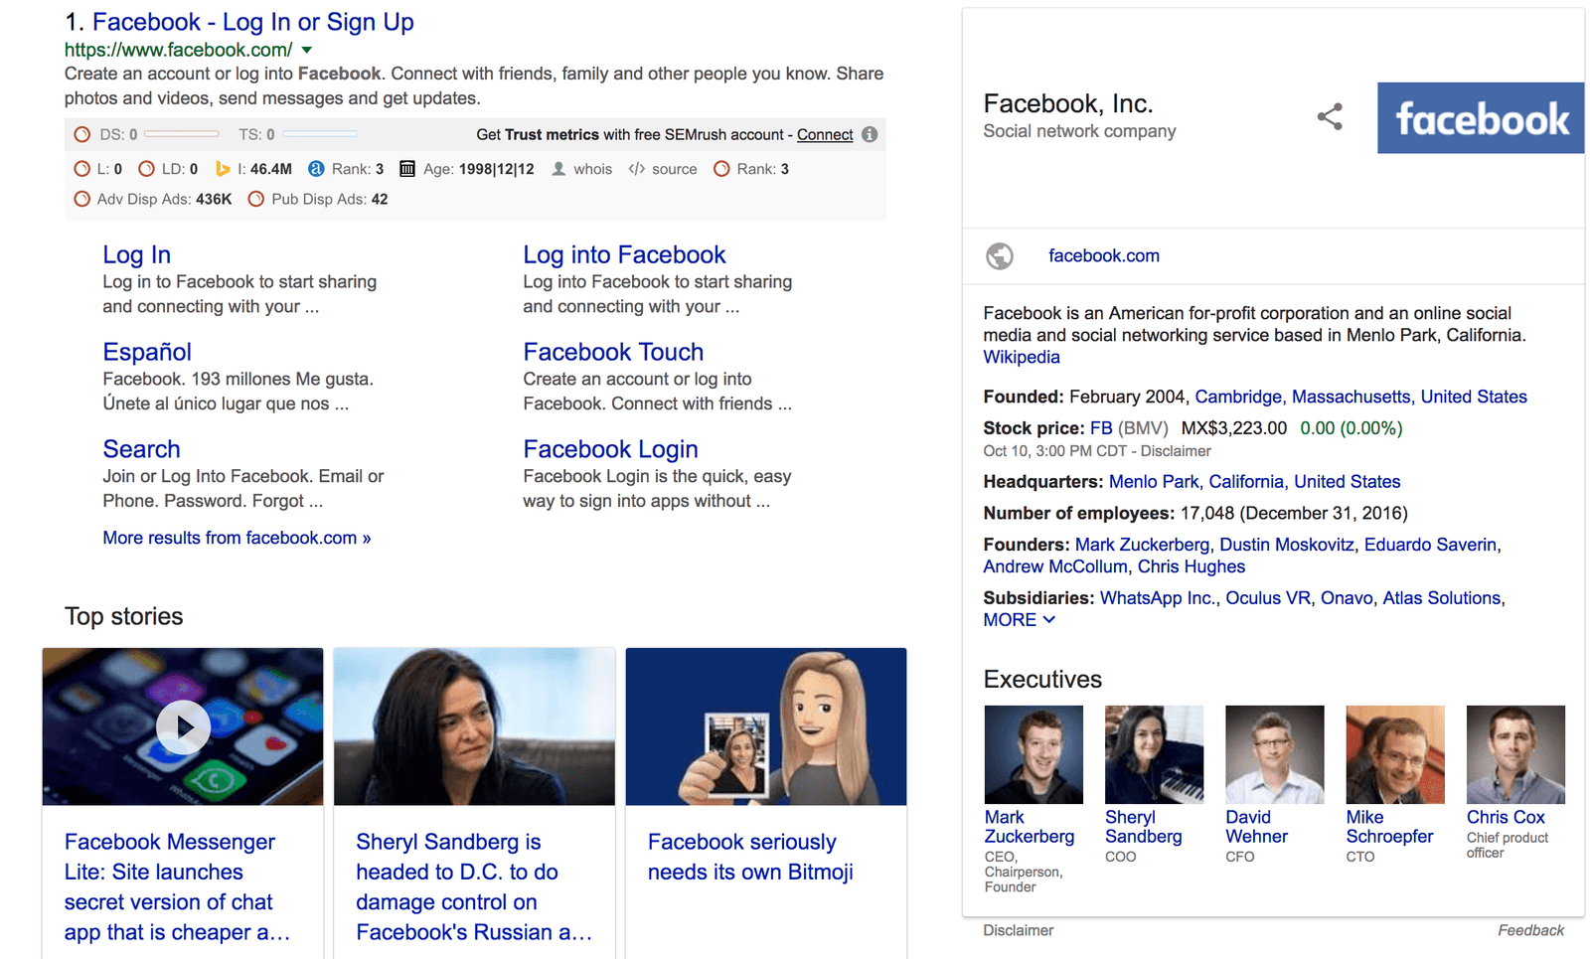Image resolution: width=1590 pixels, height=959 pixels.
Task: Click the Feedback link under knowledge panel
Action: [x=1530, y=930]
